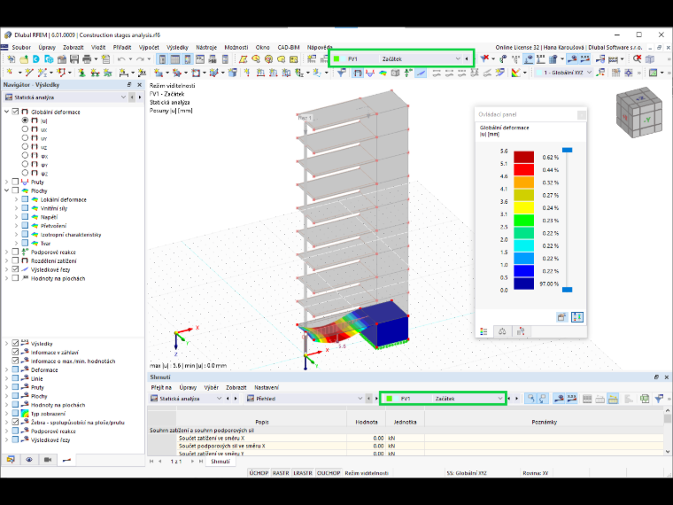Expand the Pruty node in results tree
The height and width of the screenshot is (505, 673).
click(6, 183)
